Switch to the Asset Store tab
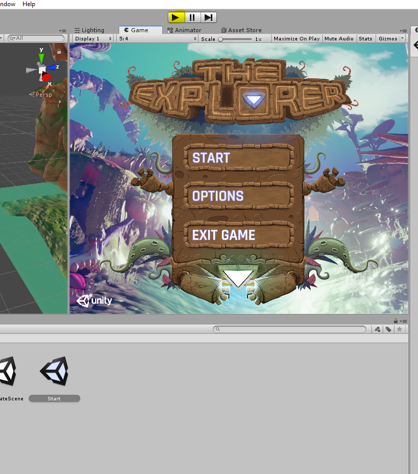Viewport: 418px width, 474px height. pos(241,30)
